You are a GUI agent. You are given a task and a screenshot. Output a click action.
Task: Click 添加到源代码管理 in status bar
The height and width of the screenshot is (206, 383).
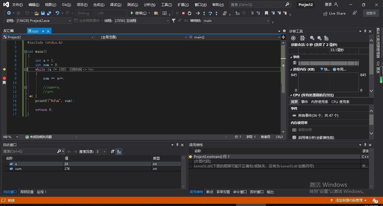(x=349, y=200)
